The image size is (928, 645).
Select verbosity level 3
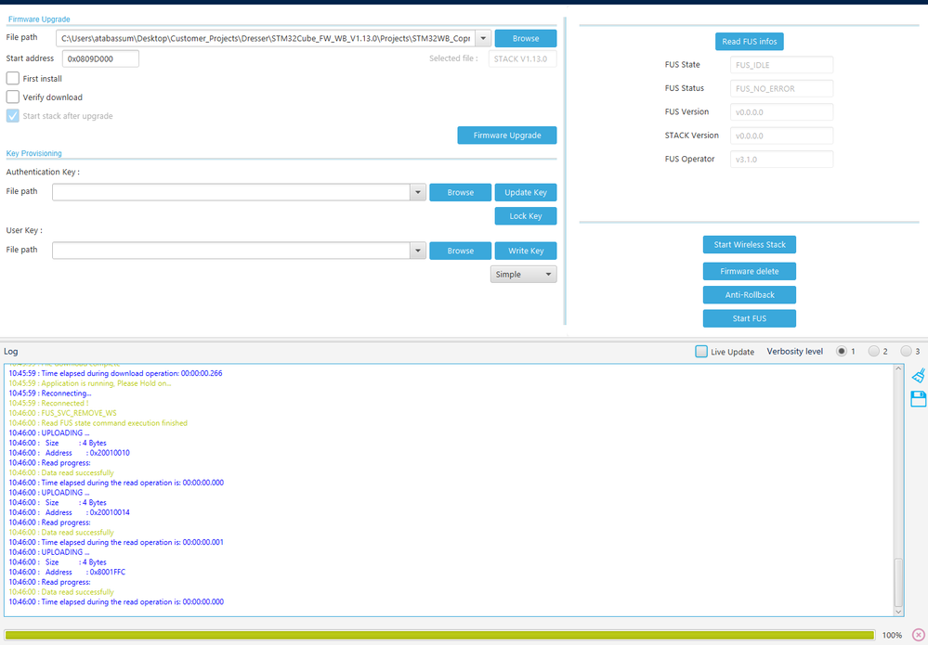pos(906,351)
